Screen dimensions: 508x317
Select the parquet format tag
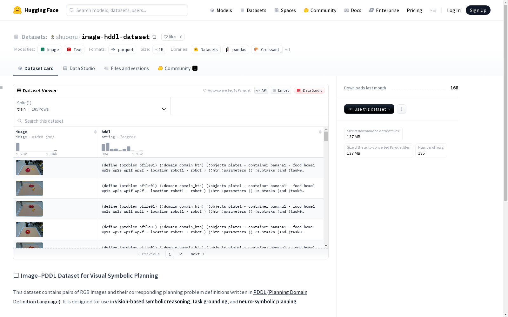(122, 49)
